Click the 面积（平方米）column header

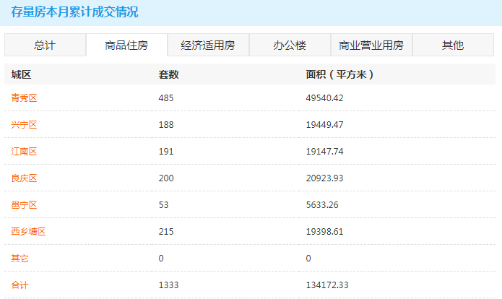coord(339,74)
